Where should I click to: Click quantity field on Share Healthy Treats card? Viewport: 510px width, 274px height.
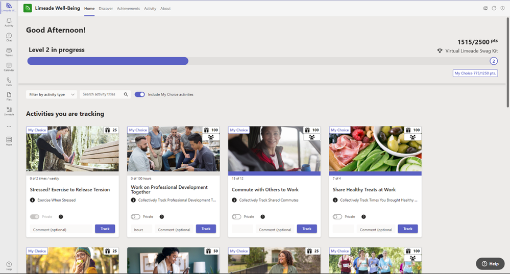pos(343,230)
